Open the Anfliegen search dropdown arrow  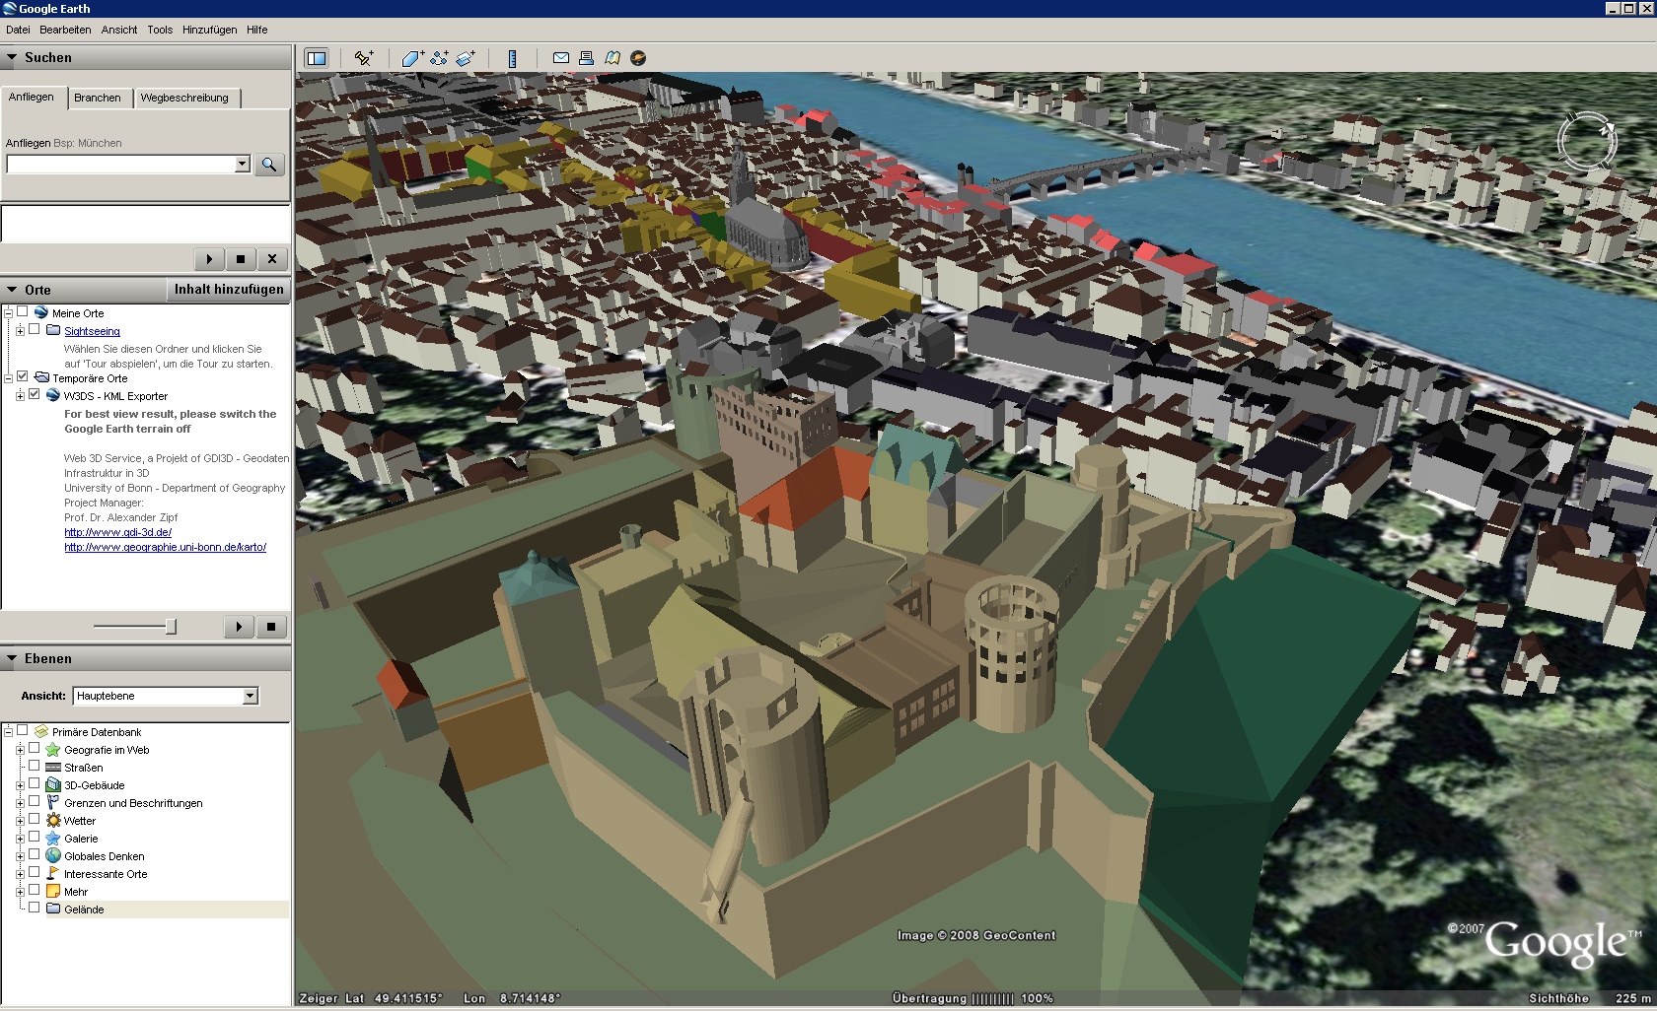click(x=242, y=164)
